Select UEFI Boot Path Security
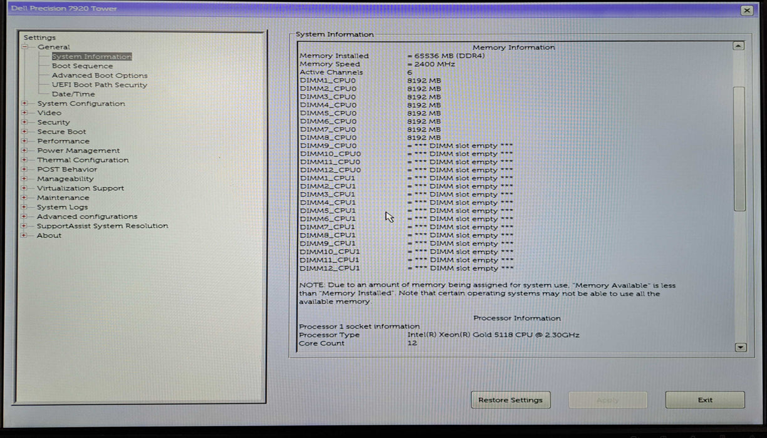Image resolution: width=767 pixels, height=438 pixels. click(x=100, y=84)
